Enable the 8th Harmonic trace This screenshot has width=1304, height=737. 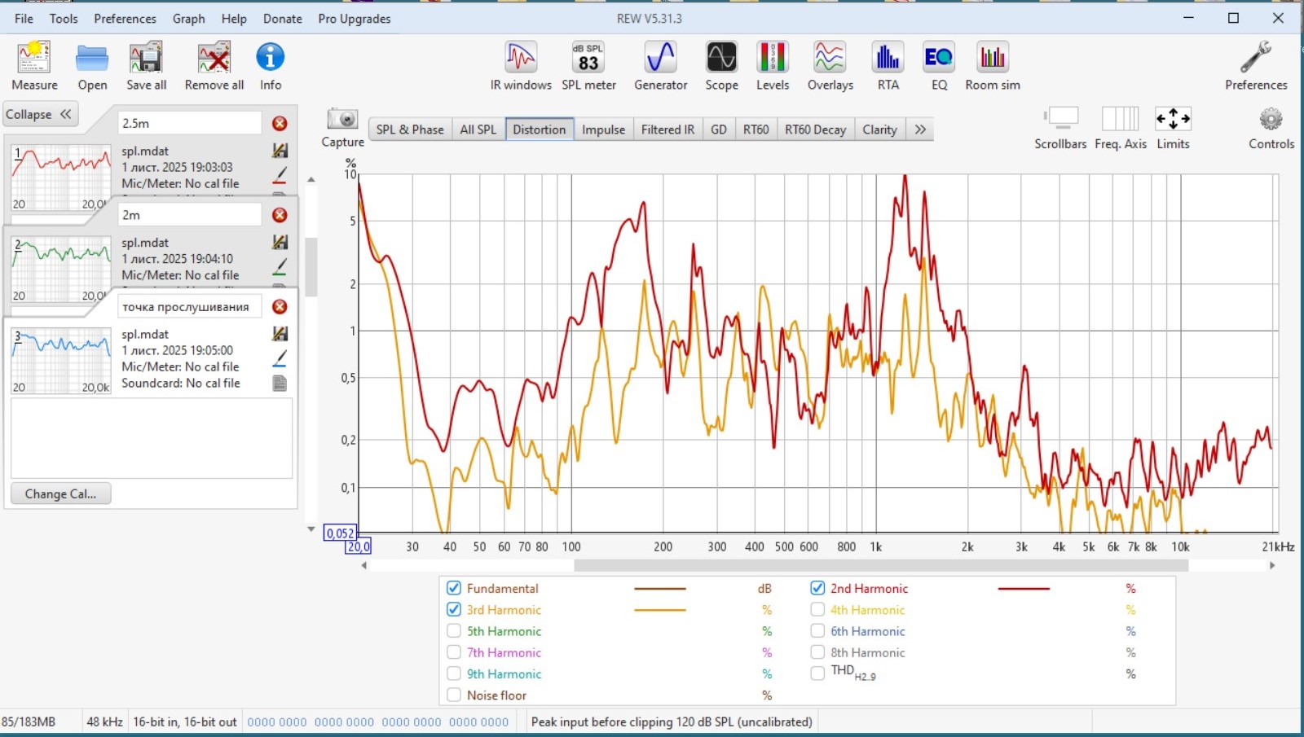(817, 651)
